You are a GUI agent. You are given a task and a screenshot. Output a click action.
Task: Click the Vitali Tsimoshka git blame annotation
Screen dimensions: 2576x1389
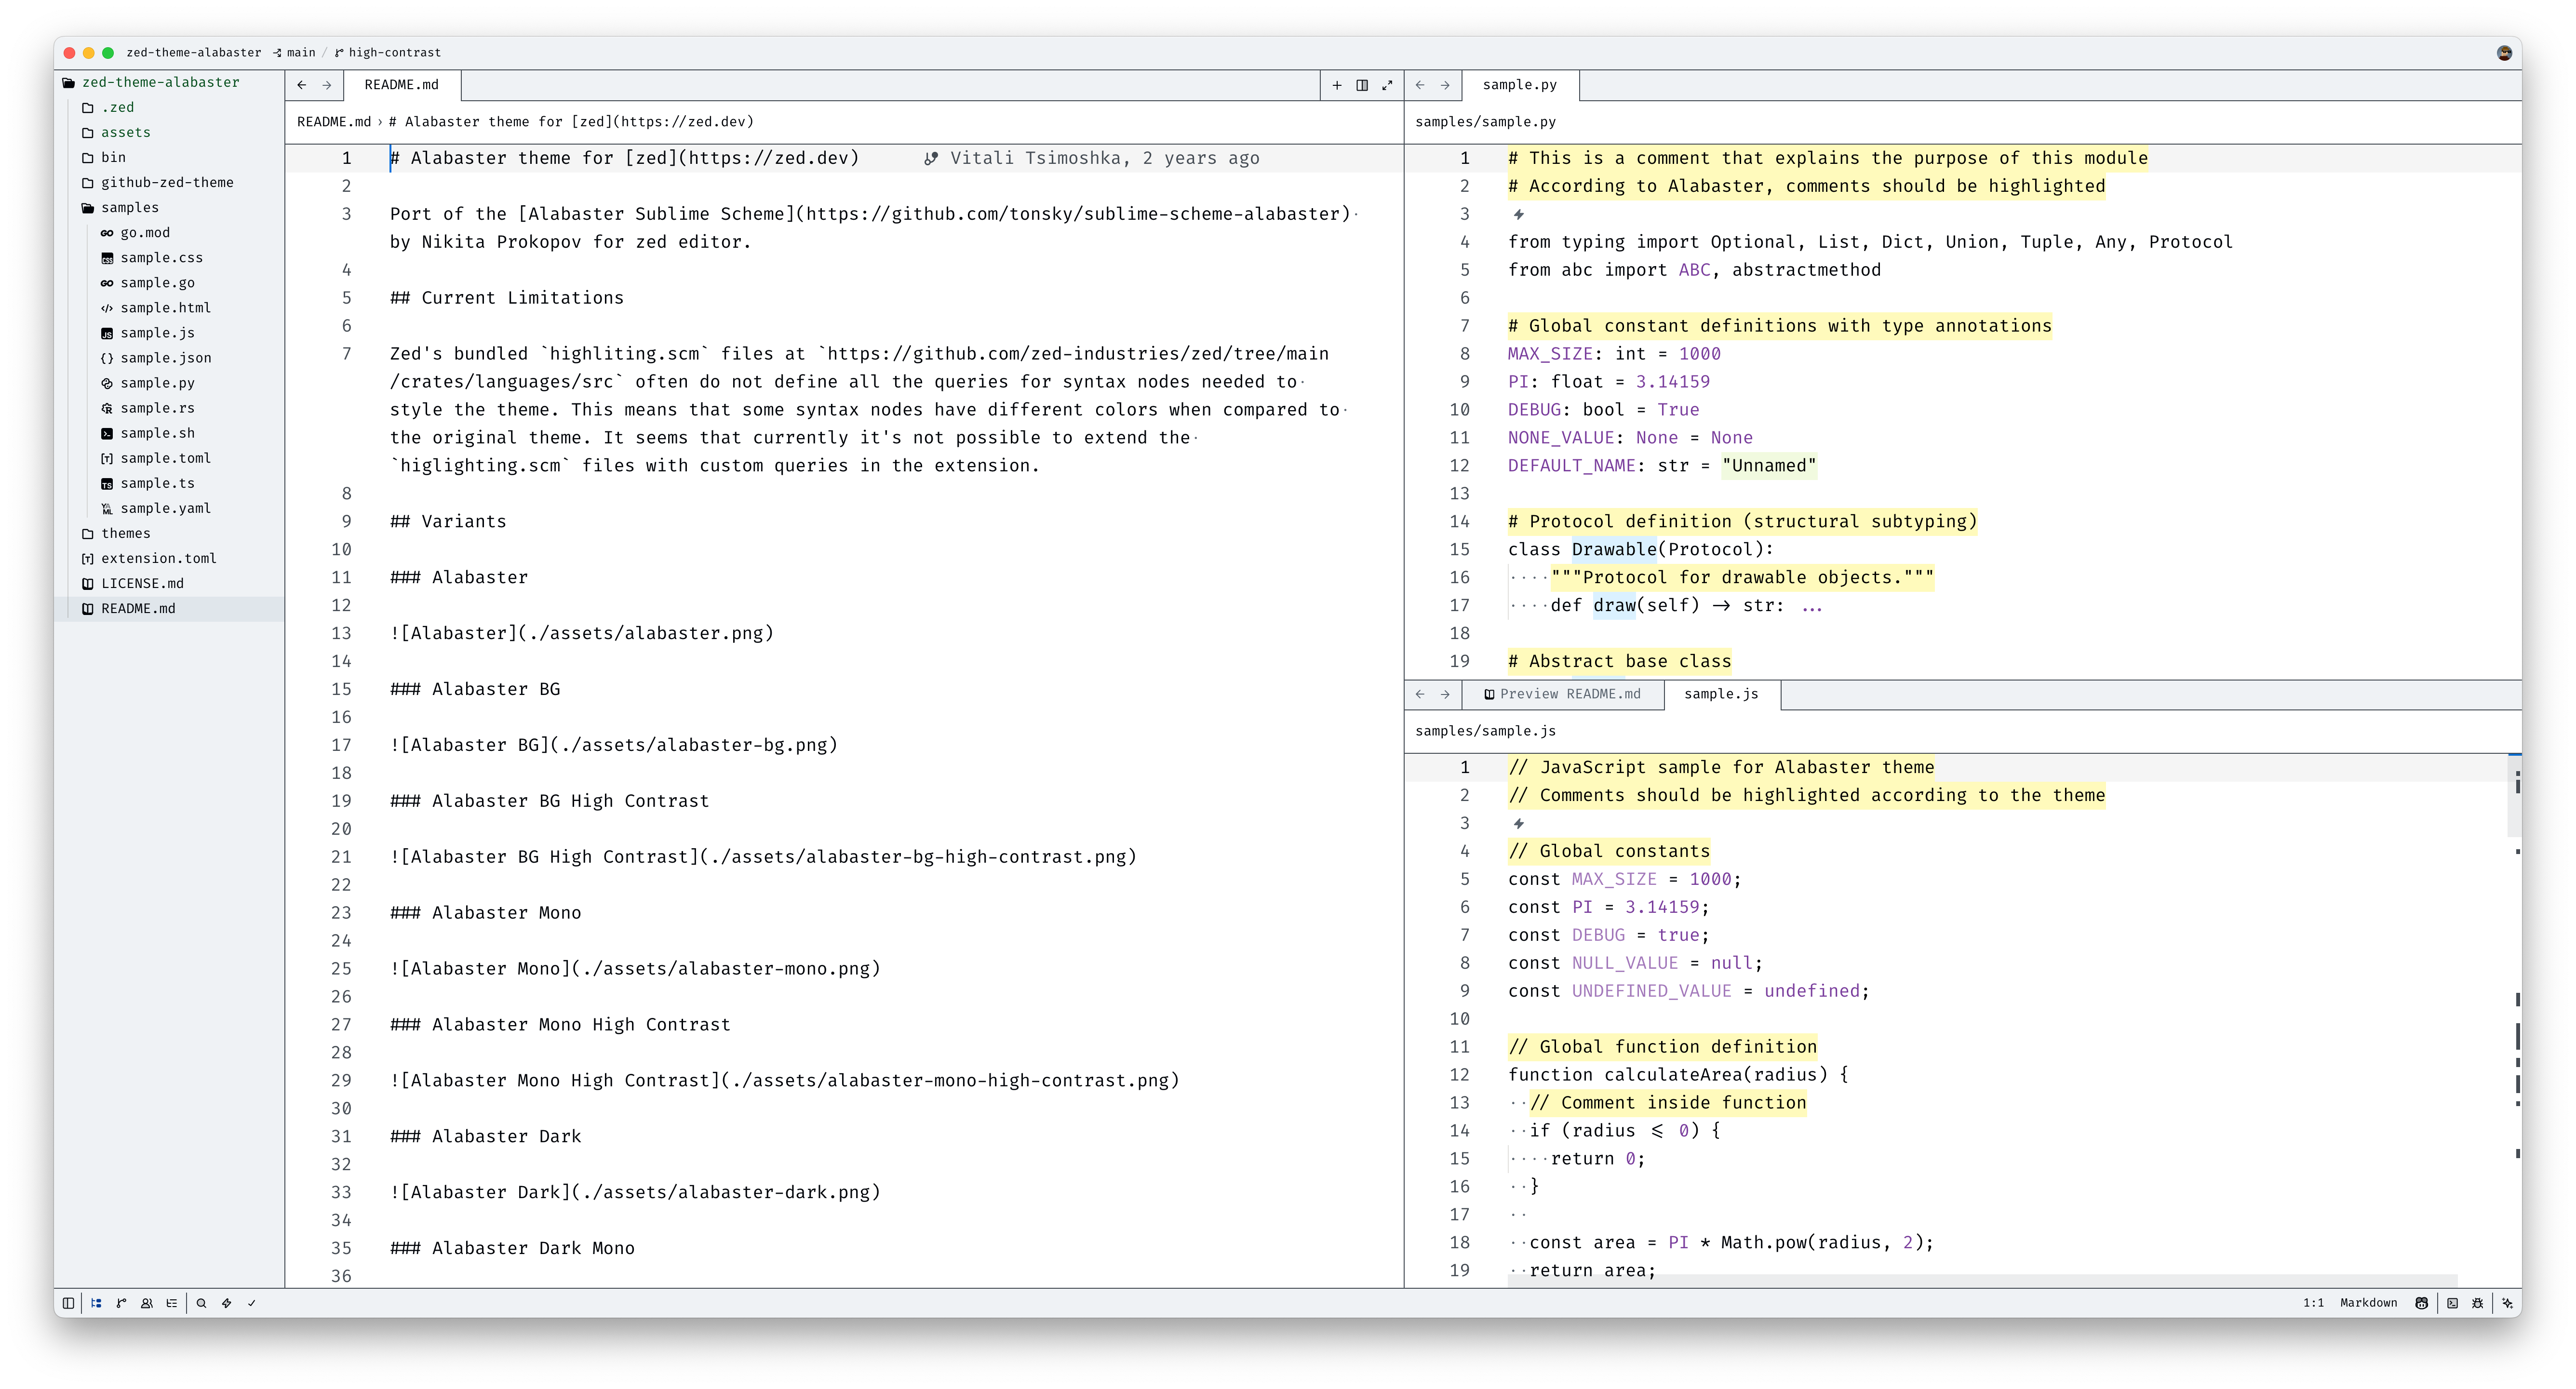coord(1091,158)
